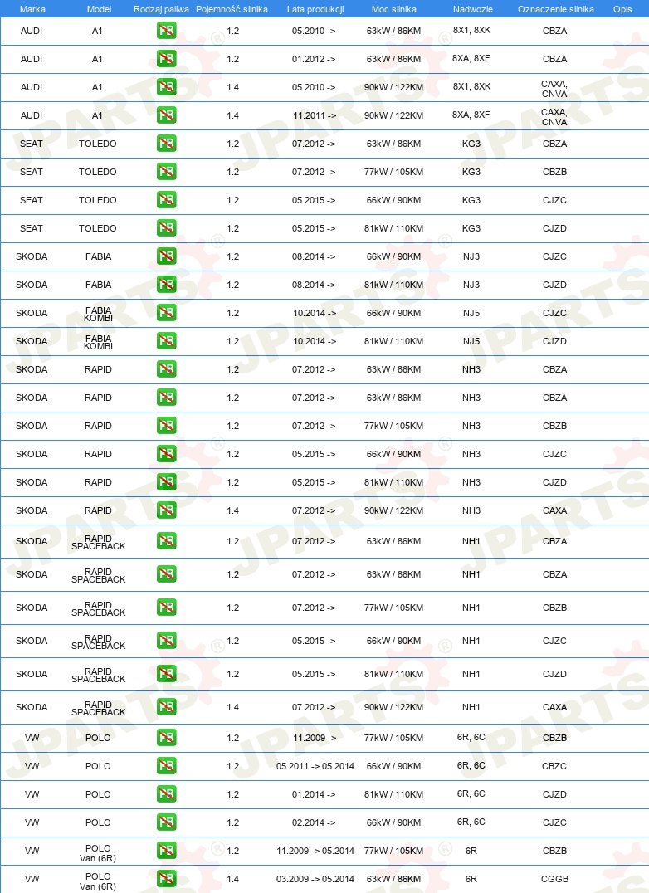649x893 pixels.
Task: Click petrol icon for Audi A1 01.2012 row
Action: coord(166,59)
